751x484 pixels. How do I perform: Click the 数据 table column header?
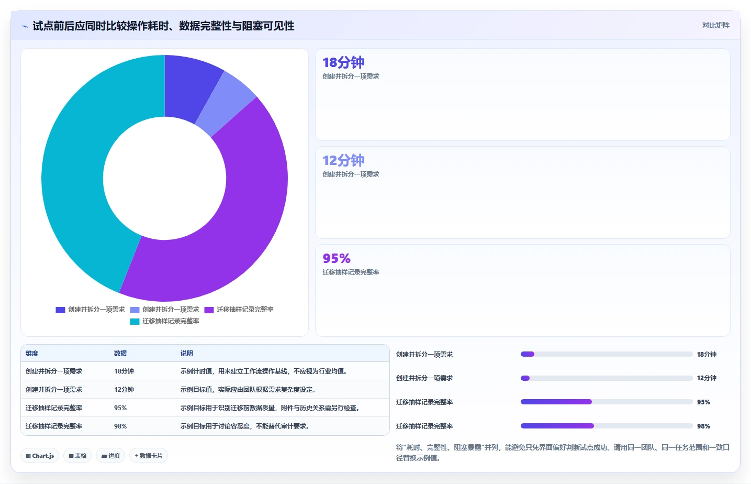tap(120, 354)
